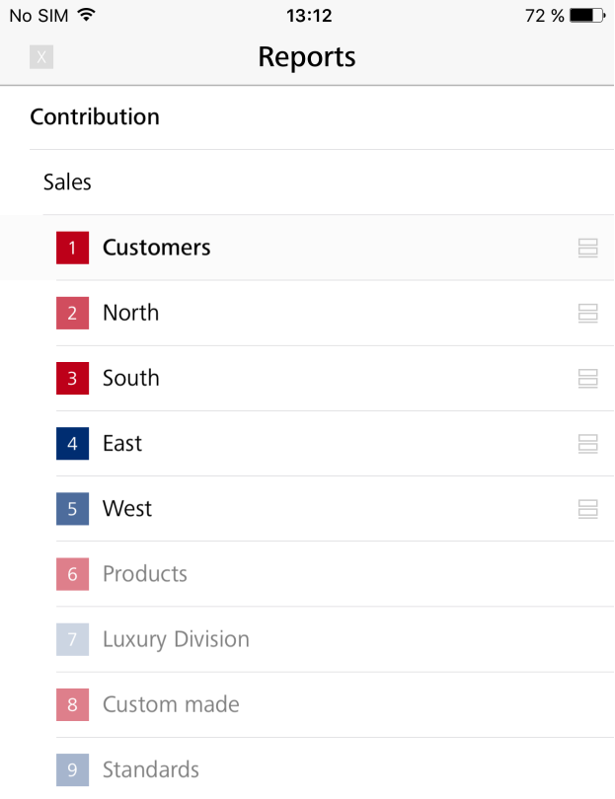Select the pink number 6 badge
This screenshot has height=799, width=615.
pos(72,574)
